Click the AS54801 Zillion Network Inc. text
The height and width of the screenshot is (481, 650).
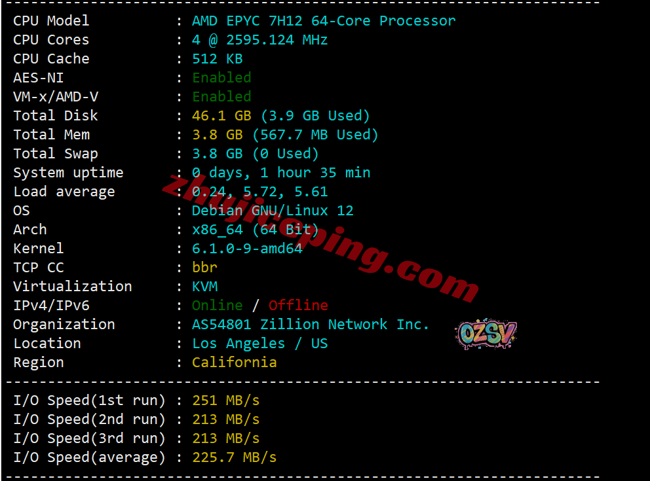click(310, 325)
